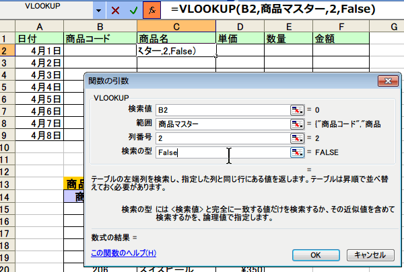This screenshot has height=272, width=404.
Task: Click the cell containing 4月2日
Action: [x=40, y=62]
